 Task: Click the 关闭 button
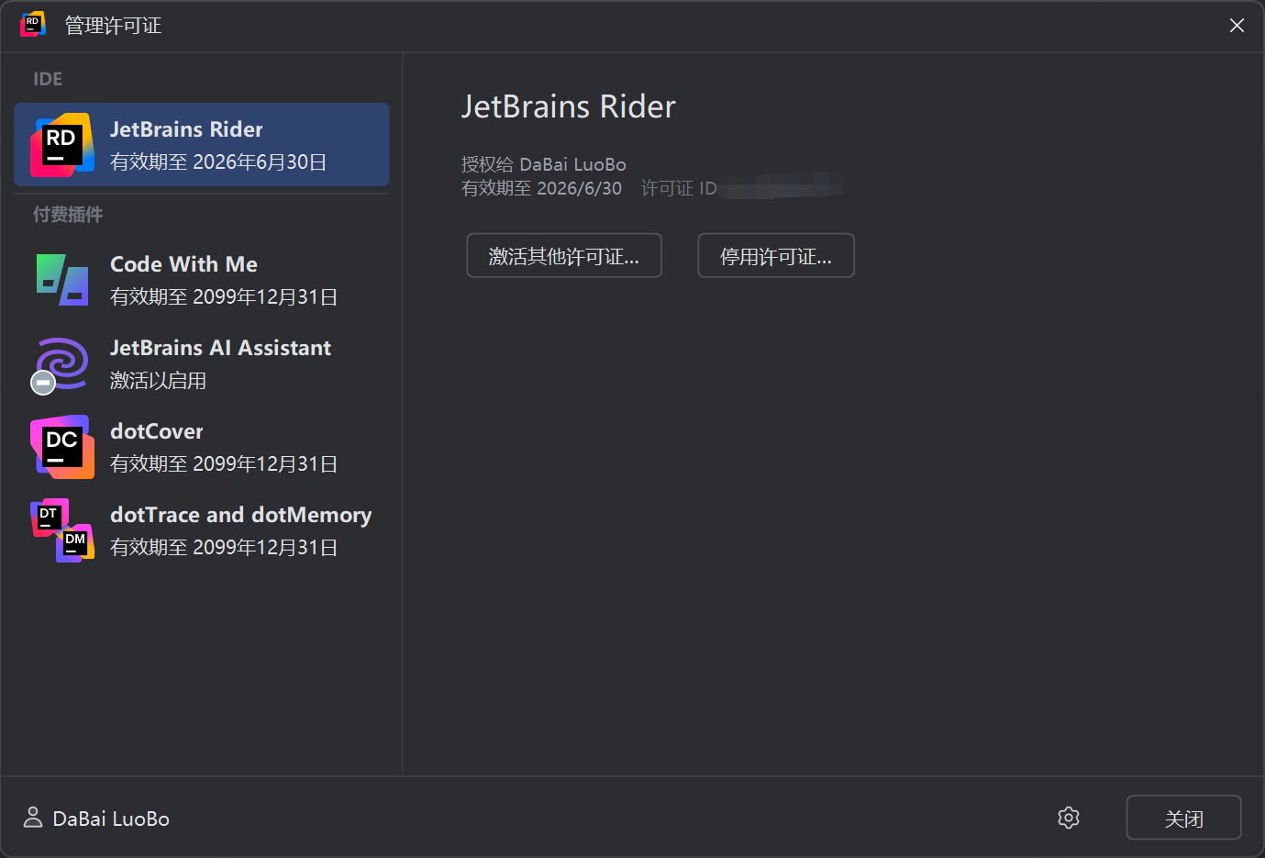pos(1184,818)
